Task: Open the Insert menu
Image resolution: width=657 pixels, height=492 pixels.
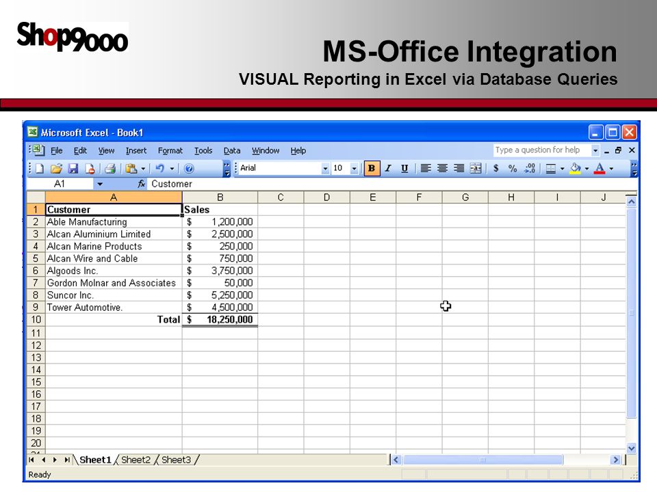Action: tap(136, 150)
